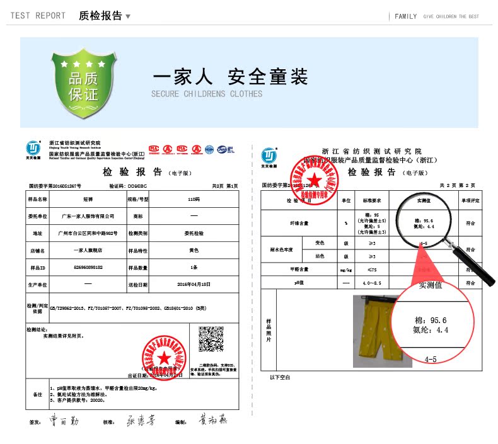Click the signature after 校准
498x444 pixels.
(x=141, y=420)
